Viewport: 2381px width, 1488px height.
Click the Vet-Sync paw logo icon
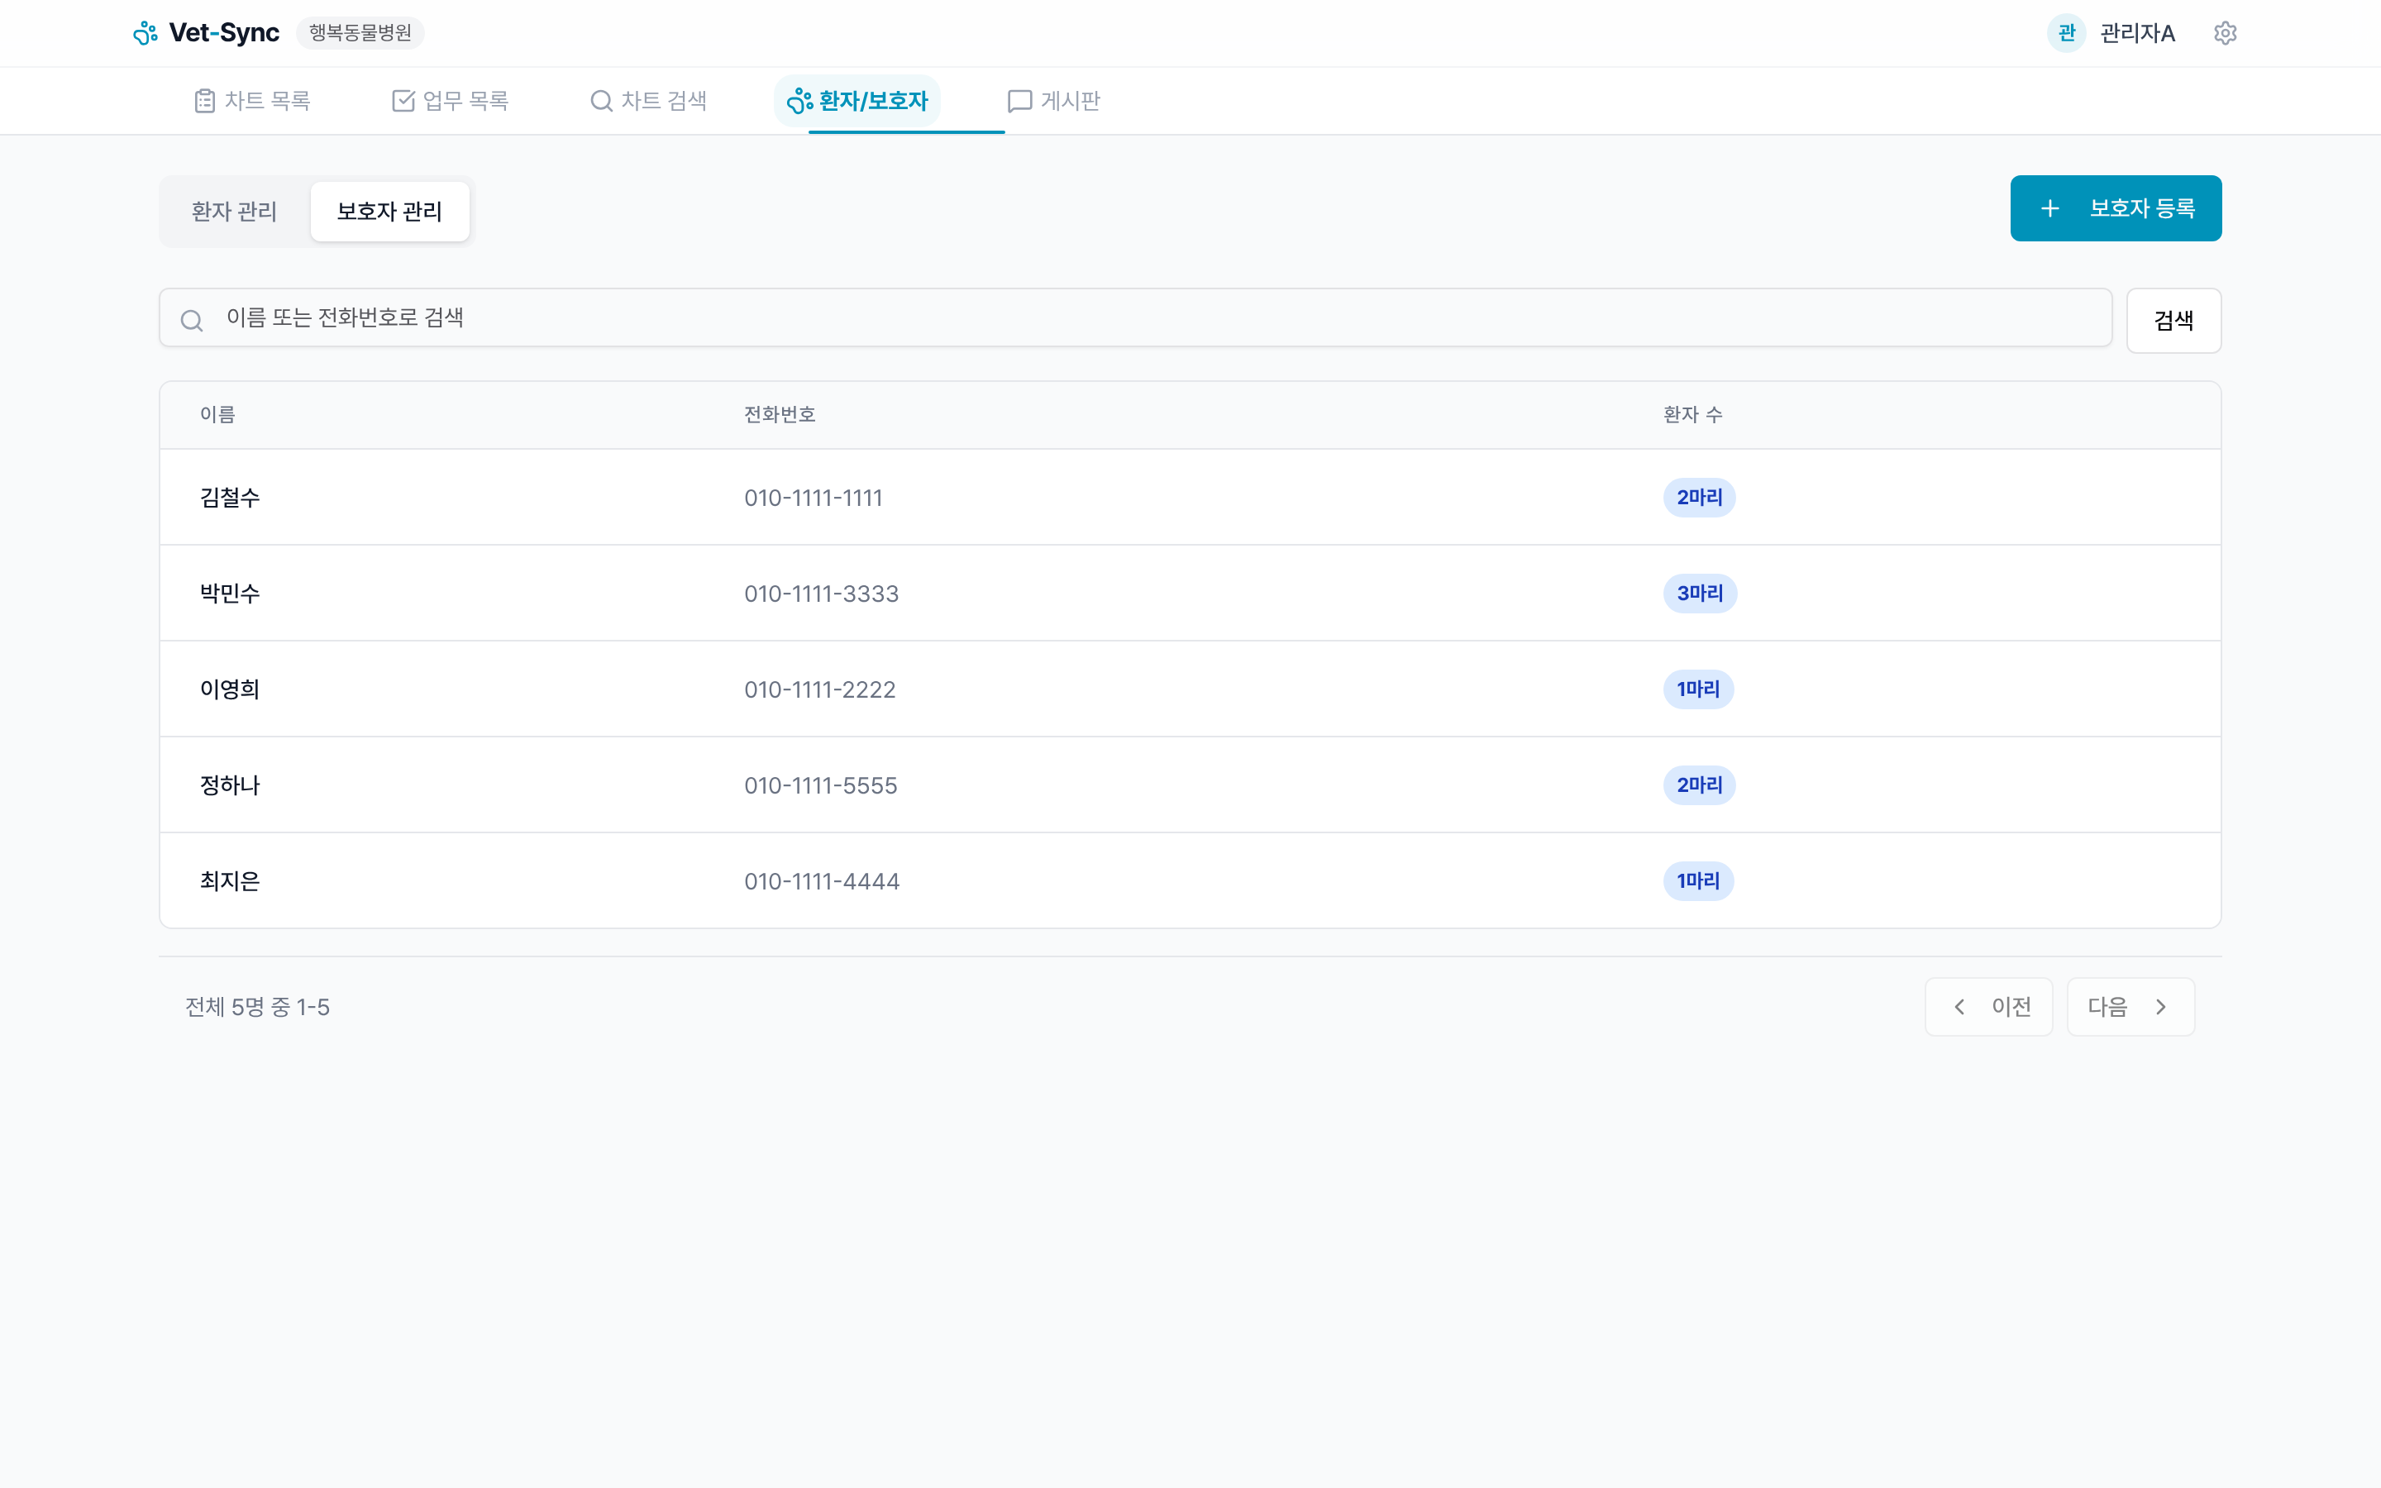pyautogui.click(x=146, y=33)
